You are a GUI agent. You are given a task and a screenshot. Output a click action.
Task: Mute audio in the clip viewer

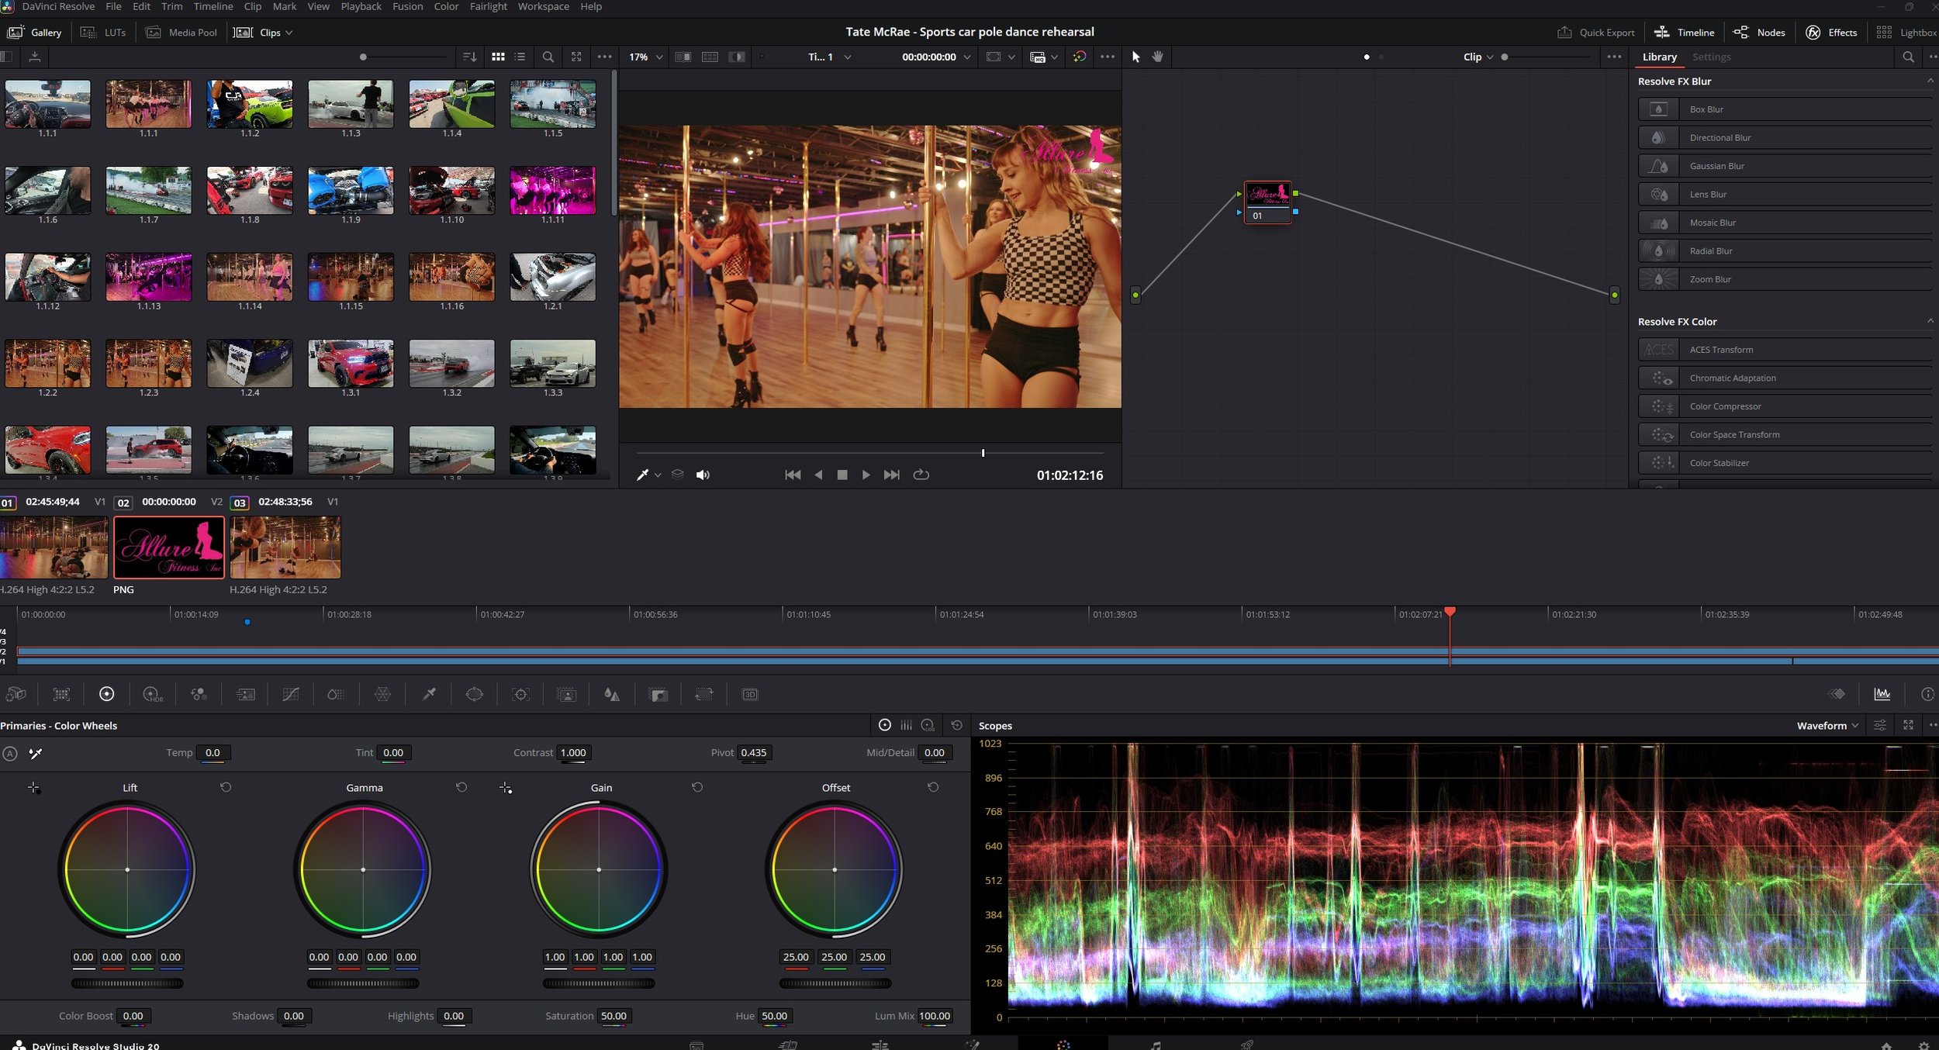coord(703,475)
